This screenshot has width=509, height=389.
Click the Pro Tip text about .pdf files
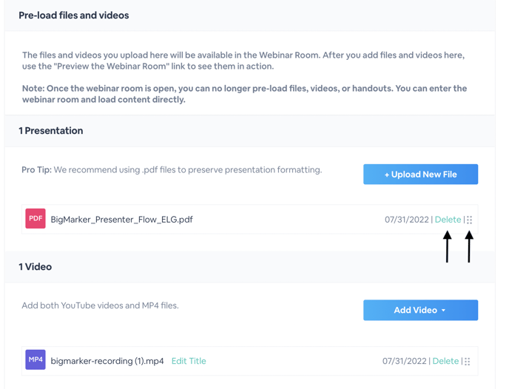(172, 170)
